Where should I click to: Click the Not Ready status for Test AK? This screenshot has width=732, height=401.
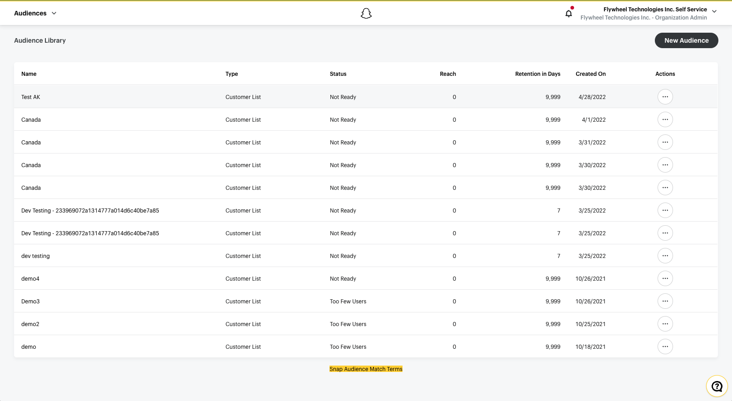[x=343, y=97]
